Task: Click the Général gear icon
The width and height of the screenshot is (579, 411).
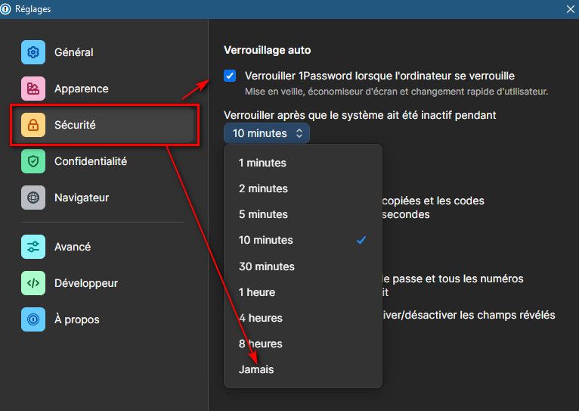Action: pyautogui.click(x=33, y=52)
